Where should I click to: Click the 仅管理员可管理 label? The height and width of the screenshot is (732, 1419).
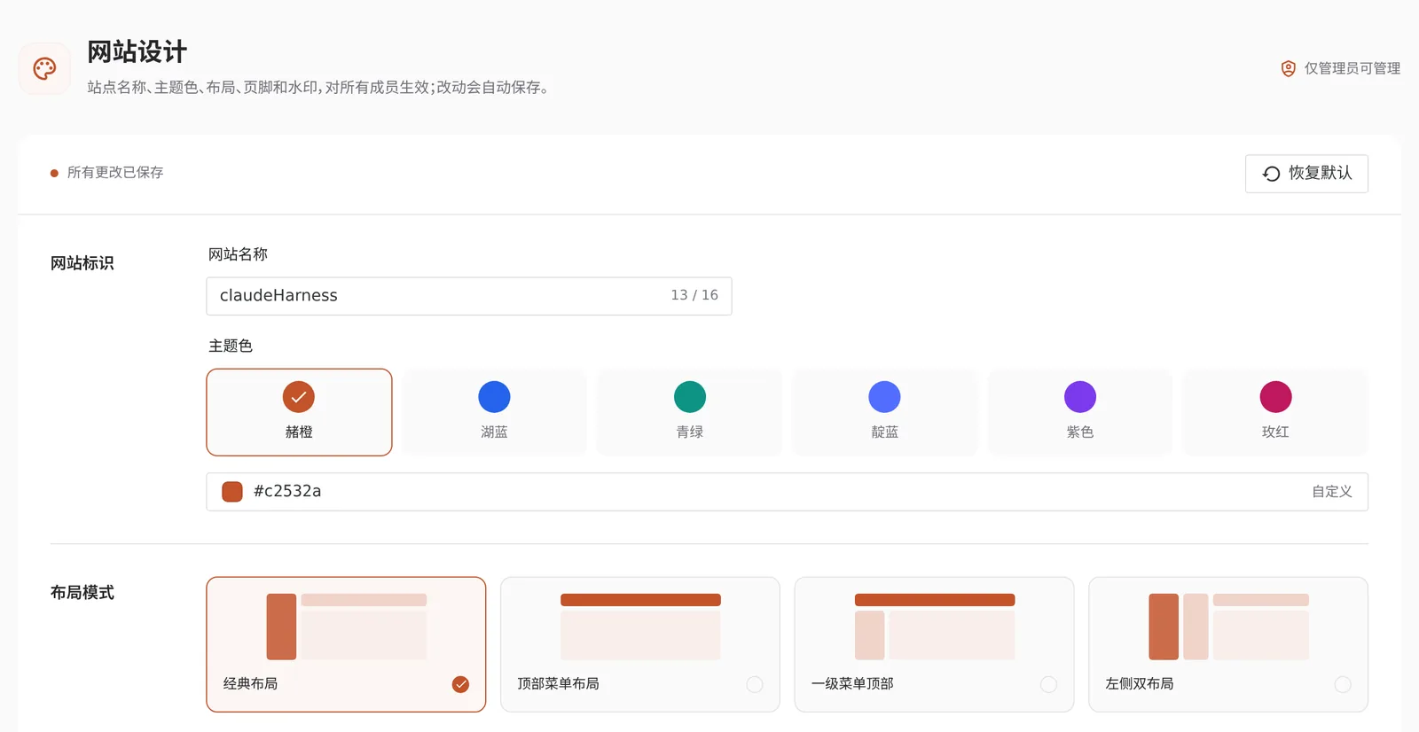point(1352,68)
